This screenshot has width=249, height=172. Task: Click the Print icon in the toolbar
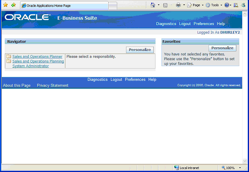178,5
